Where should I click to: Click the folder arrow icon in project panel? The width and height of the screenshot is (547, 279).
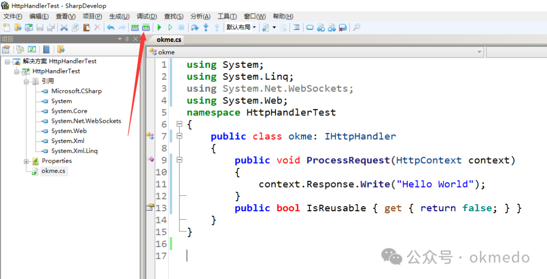coord(61,50)
